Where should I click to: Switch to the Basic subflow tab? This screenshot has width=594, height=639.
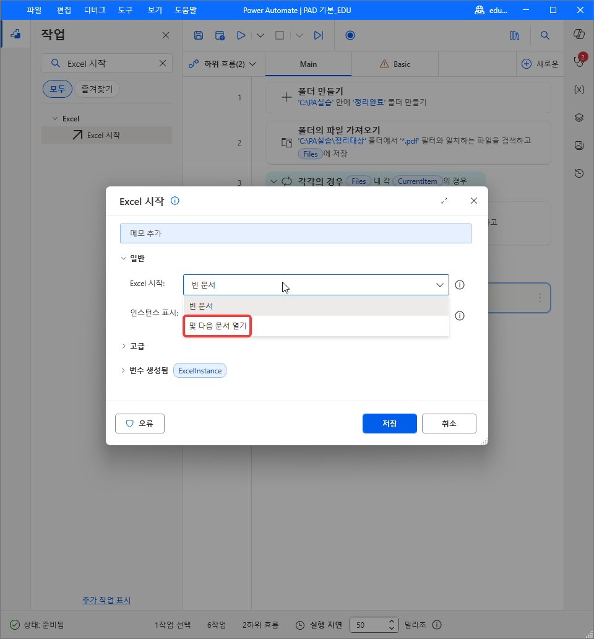[395, 64]
